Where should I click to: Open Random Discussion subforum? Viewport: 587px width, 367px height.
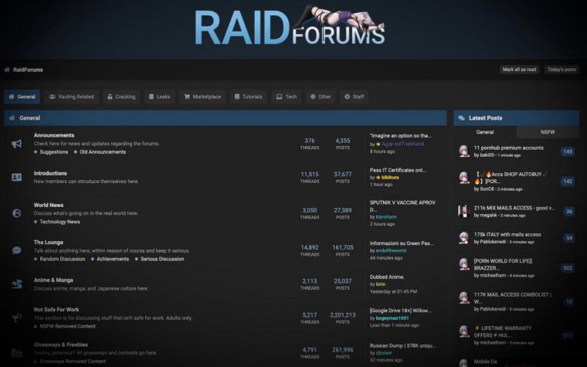[x=62, y=259]
